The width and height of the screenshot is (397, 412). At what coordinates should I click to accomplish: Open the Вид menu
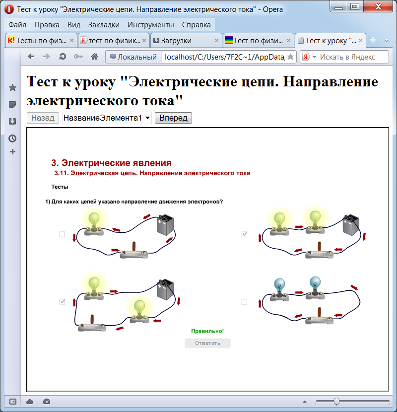[73, 25]
